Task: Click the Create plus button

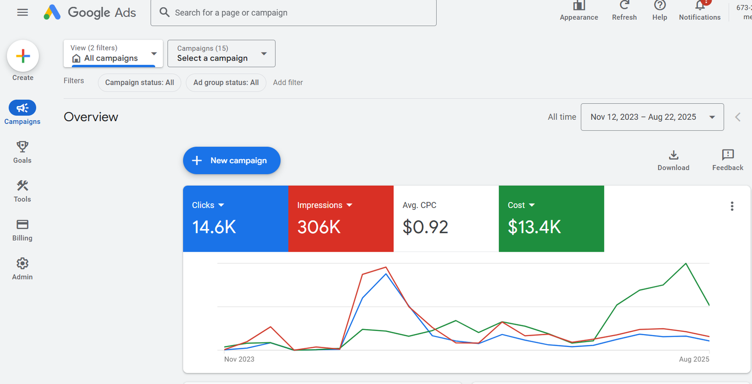Action: tap(23, 56)
